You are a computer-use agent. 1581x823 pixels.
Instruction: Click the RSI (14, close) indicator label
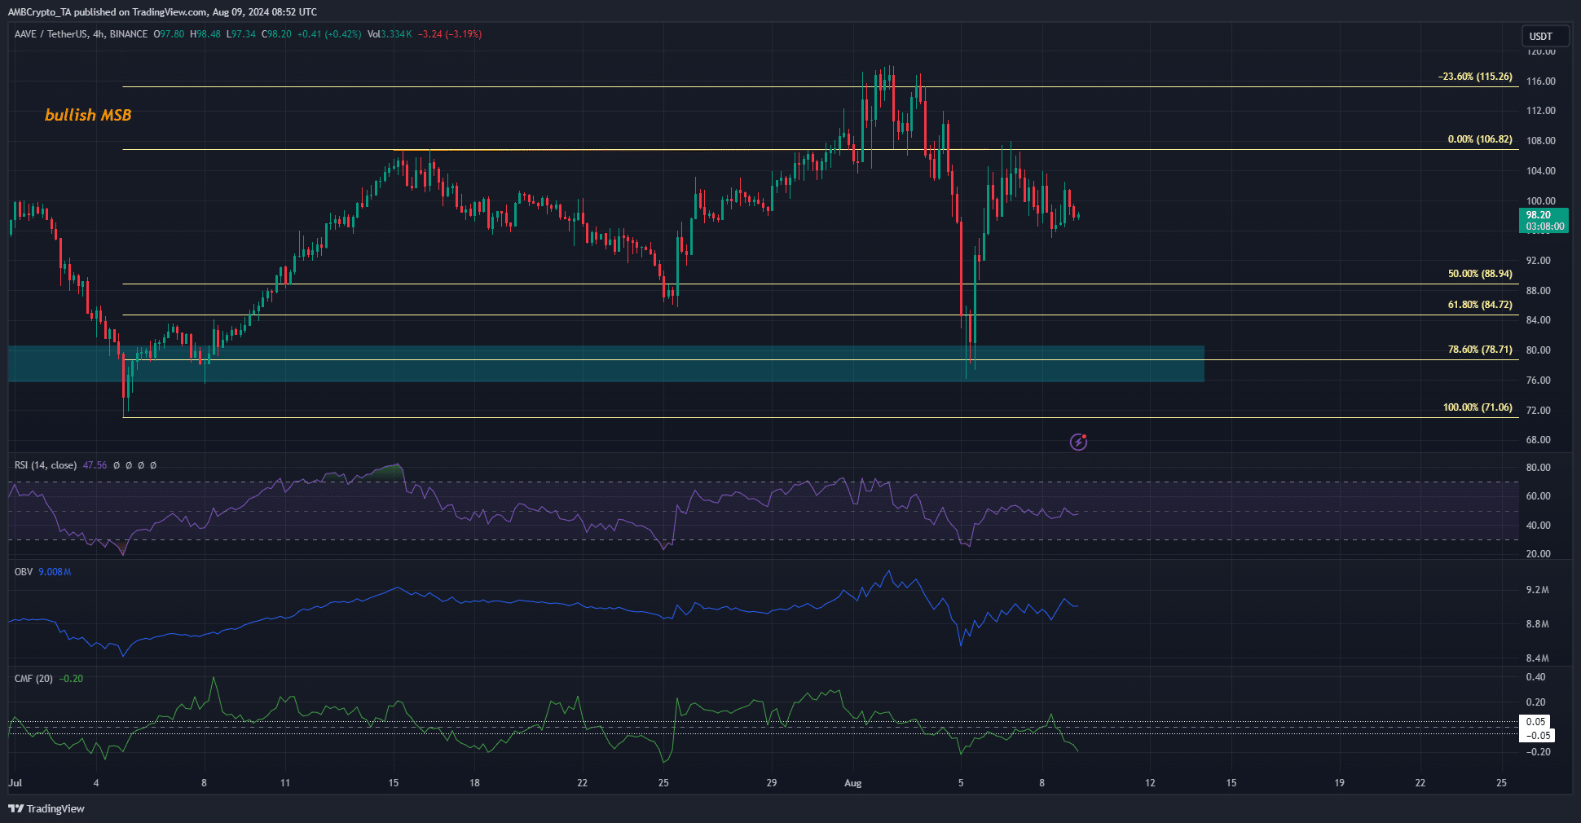(46, 465)
